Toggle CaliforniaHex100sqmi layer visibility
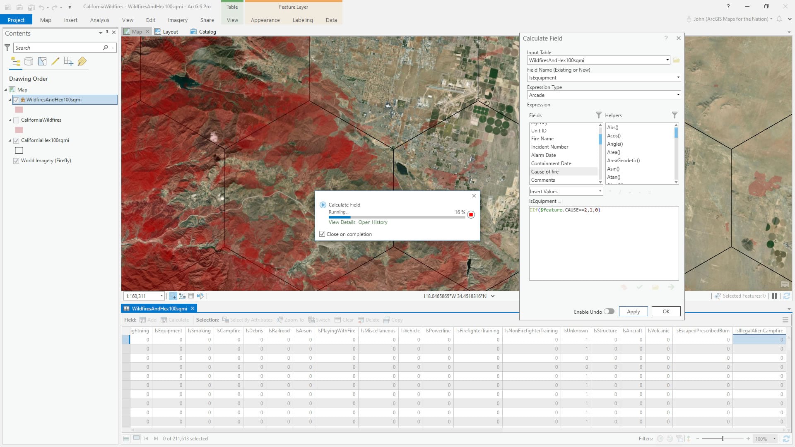 coord(17,140)
